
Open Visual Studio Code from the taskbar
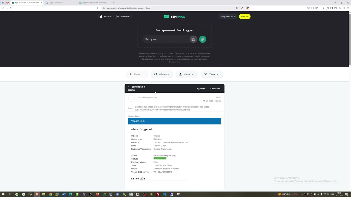pyautogui.click(x=165, y=194)
